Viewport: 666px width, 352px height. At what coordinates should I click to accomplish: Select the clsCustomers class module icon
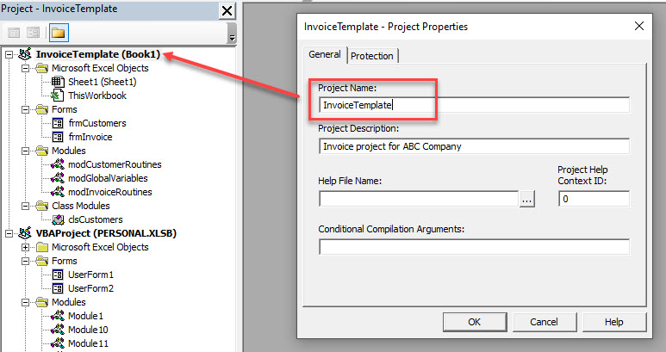click(x=58, y=219)
